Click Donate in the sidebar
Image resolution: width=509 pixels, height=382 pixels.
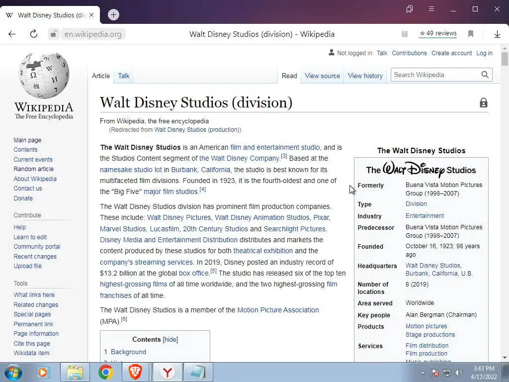pyautogui.click(x=23, y=198)
